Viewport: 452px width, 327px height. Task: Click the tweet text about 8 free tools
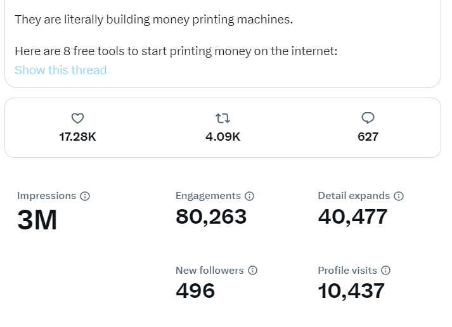[176, 51]
